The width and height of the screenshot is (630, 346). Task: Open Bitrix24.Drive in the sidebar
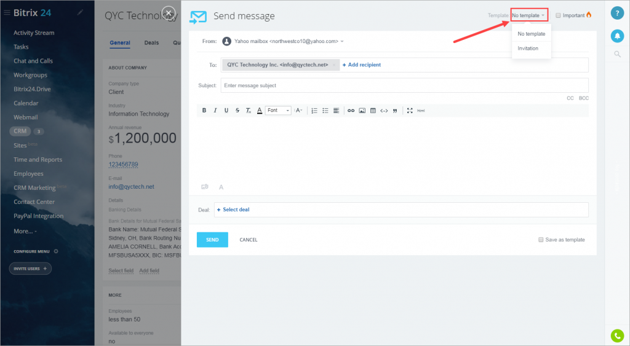tap(32, 89)
